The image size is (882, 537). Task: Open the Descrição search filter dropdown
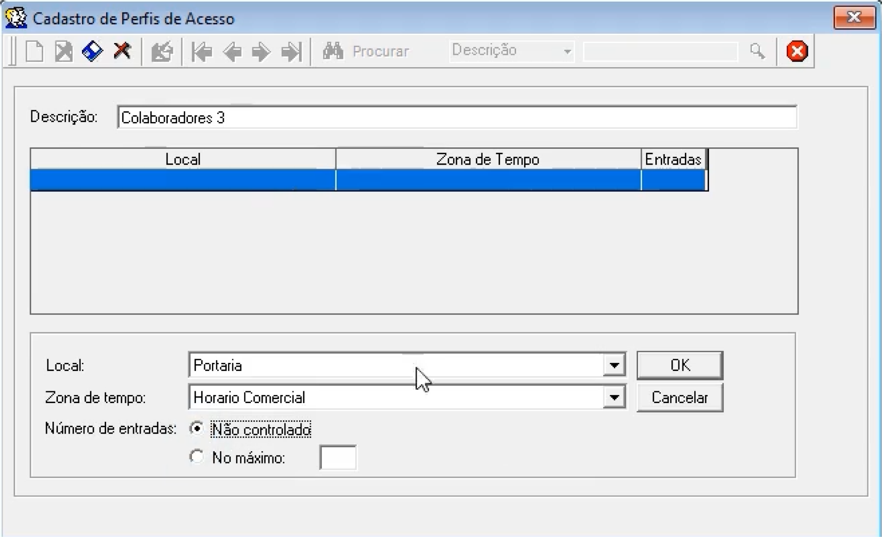567,52
